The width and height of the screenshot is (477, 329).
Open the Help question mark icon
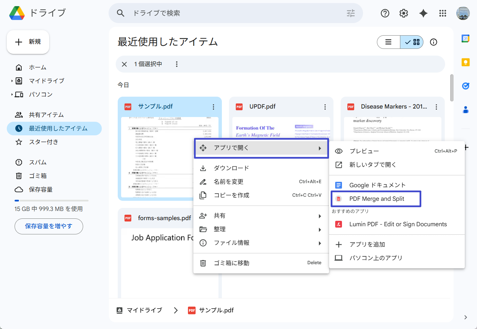385,13
